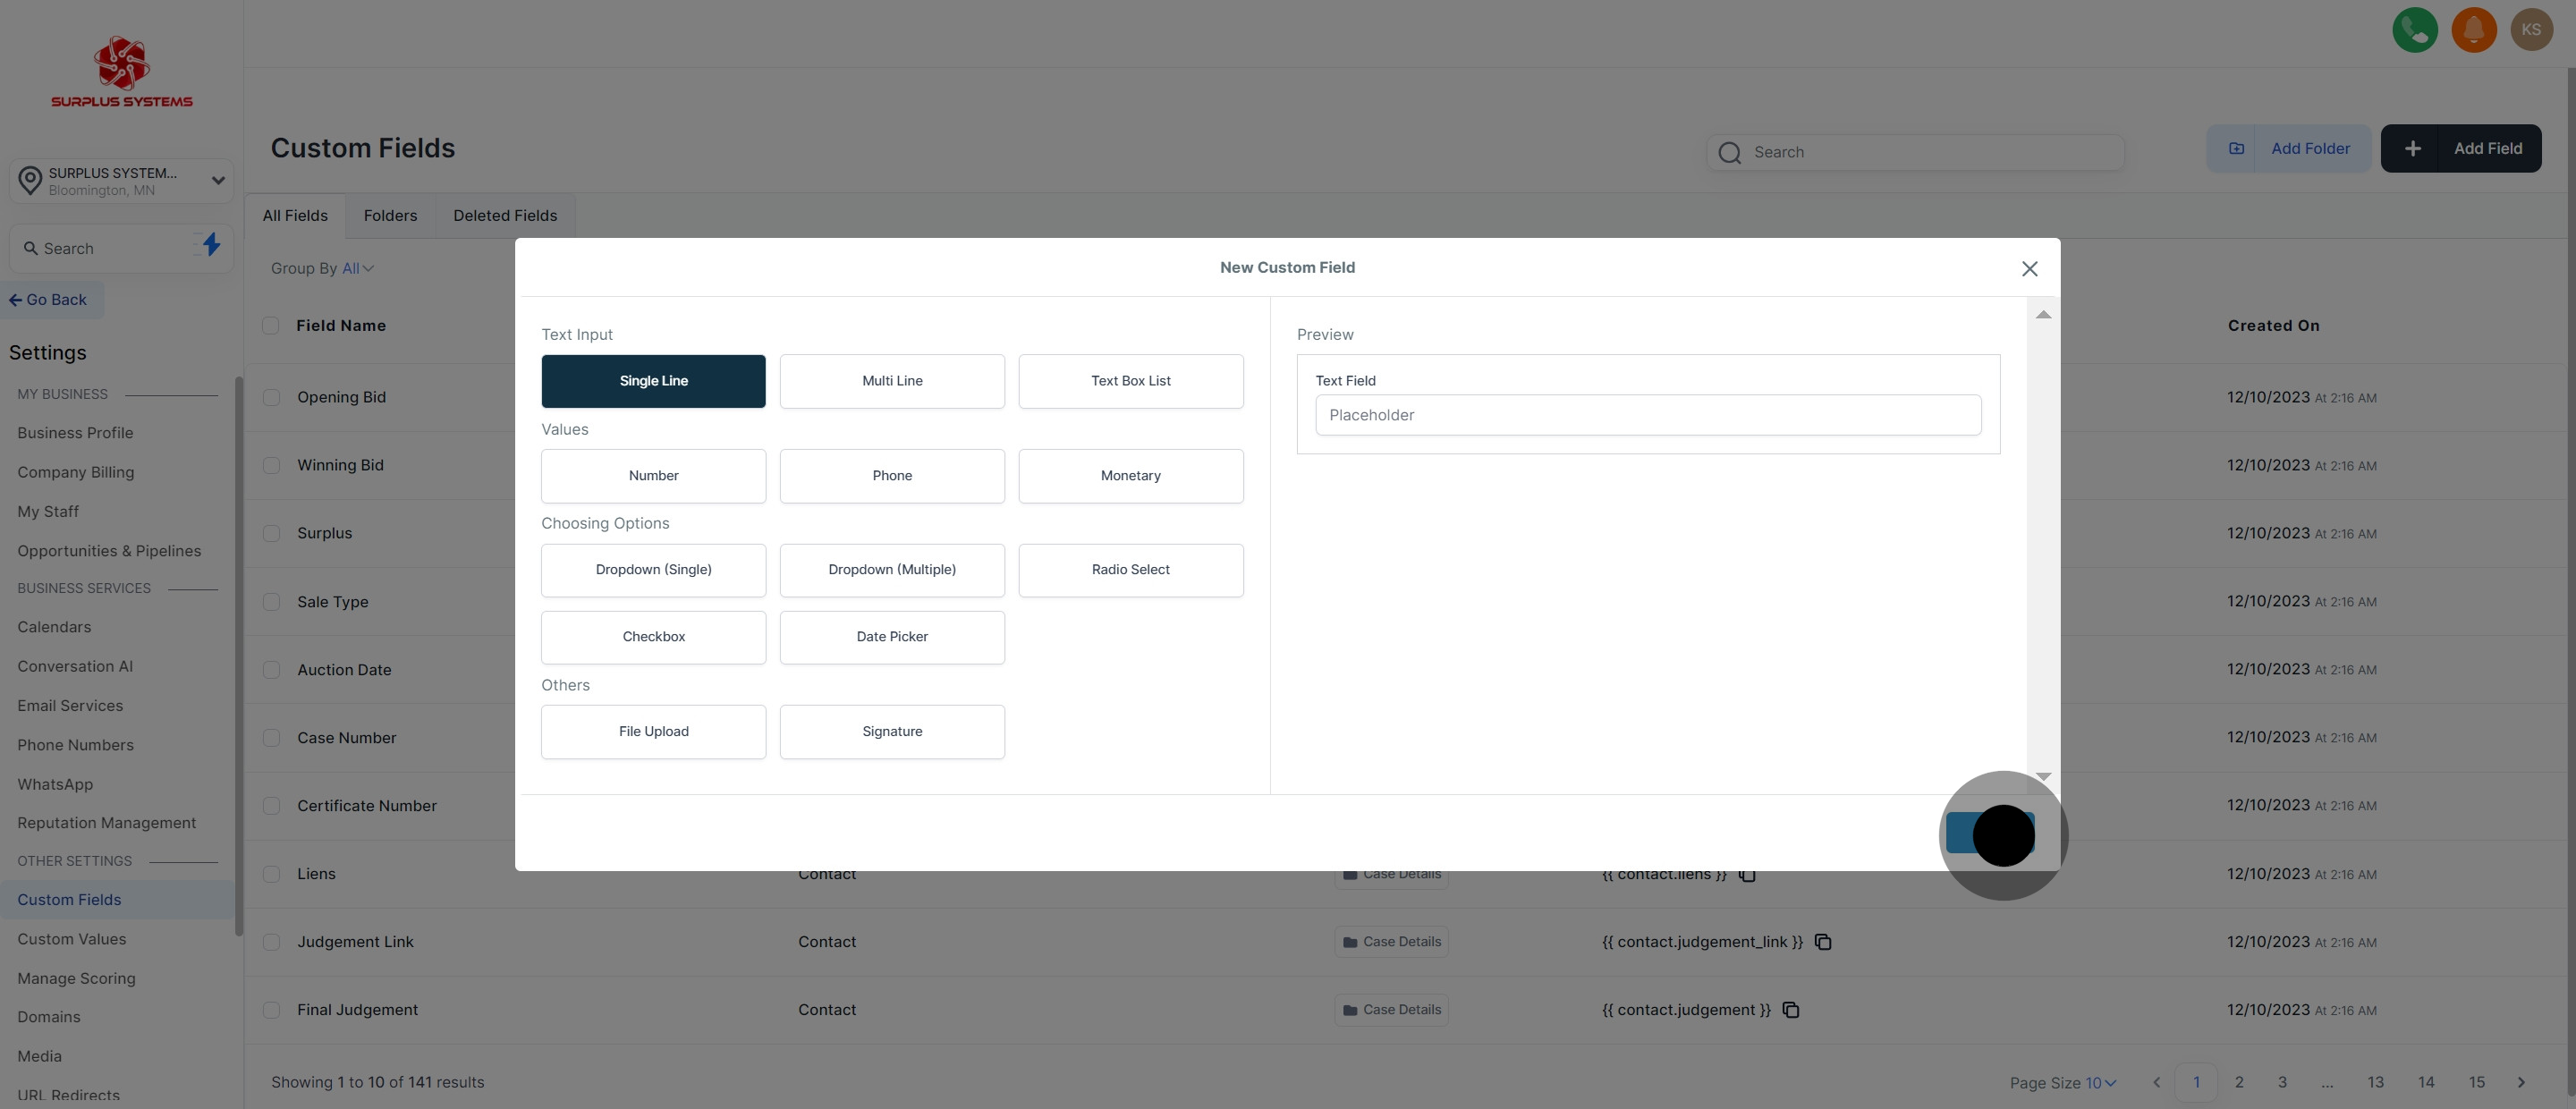Click the green phone call icon
Image resolution: width=2576 pixels, height=1109 pixels.
click(2414, 30)
